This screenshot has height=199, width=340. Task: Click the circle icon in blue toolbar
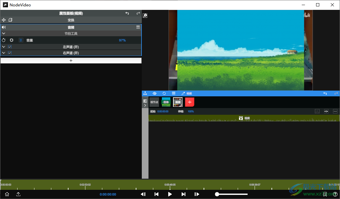[164, 93]
